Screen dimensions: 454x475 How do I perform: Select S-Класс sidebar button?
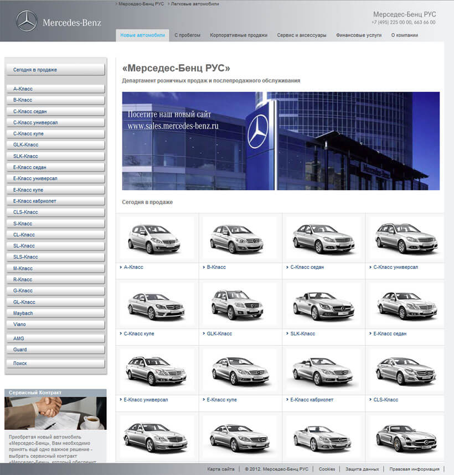(x=55, y=223)
